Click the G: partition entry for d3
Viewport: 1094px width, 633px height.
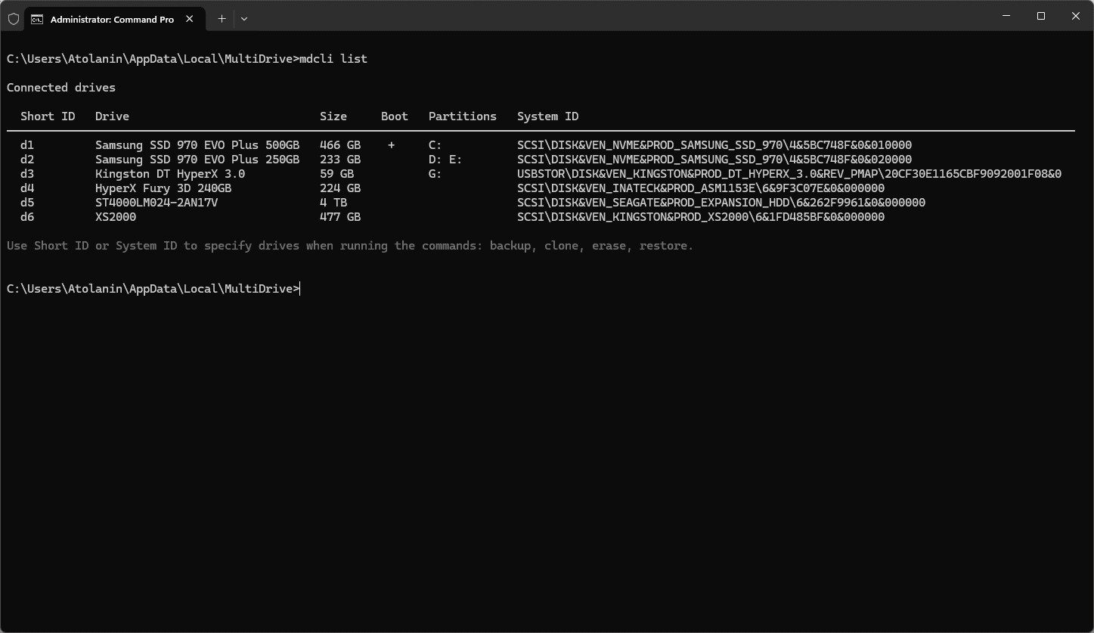click(x=435, y=173)
